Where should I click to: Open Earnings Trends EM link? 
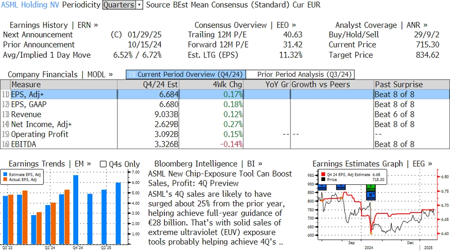point(50,164)
